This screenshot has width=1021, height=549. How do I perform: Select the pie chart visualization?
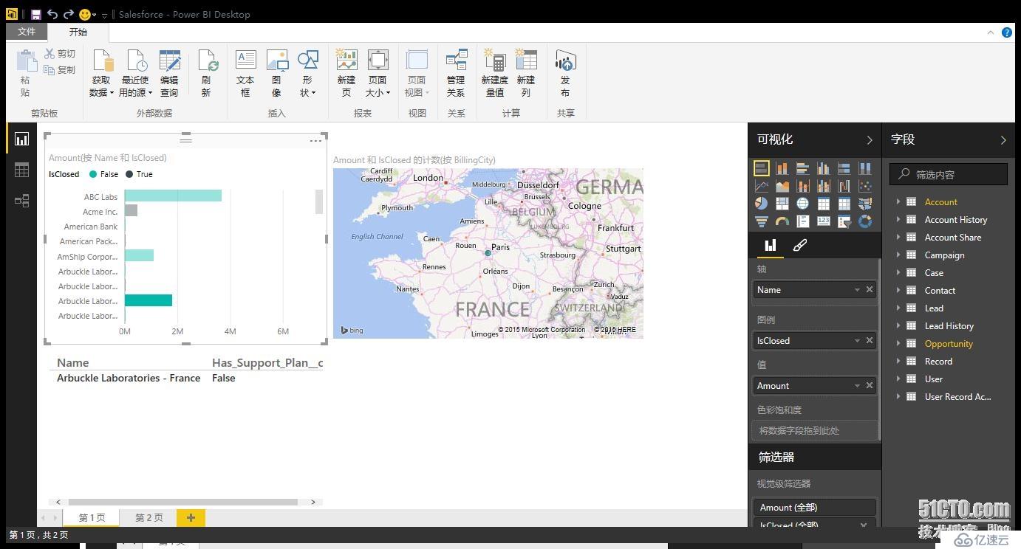point(761,204)
